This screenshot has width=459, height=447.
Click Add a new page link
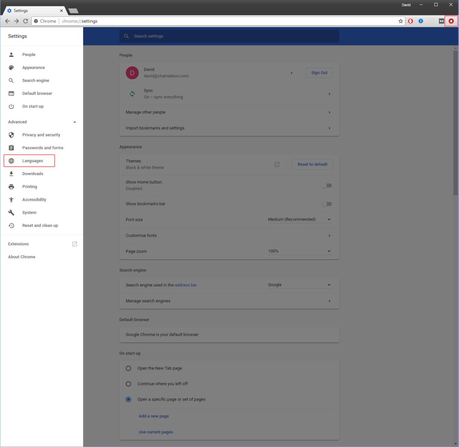(x=154, y=416)
